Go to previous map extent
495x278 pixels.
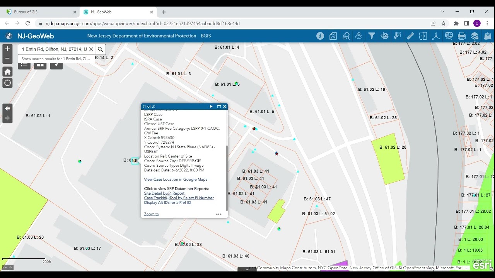[x=7, y=108]
